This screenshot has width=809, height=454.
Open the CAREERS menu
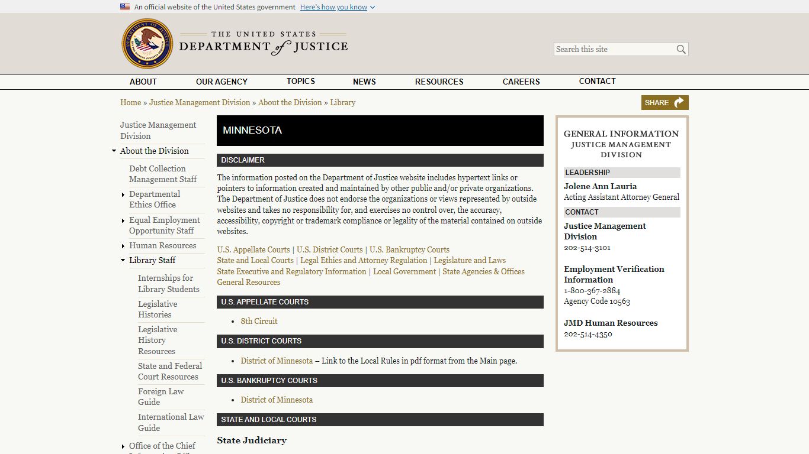coord(521,82)
